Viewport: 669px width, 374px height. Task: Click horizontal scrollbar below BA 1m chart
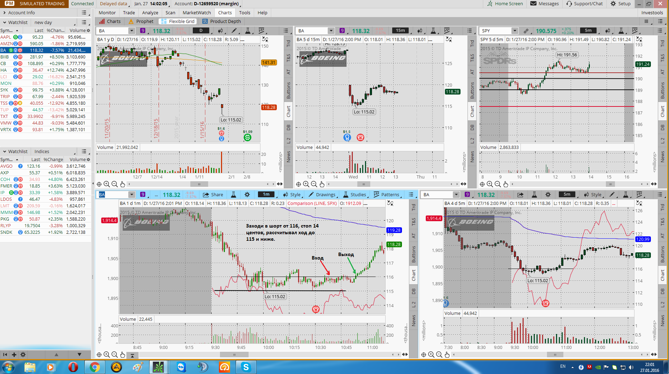[x=234, y=355]
